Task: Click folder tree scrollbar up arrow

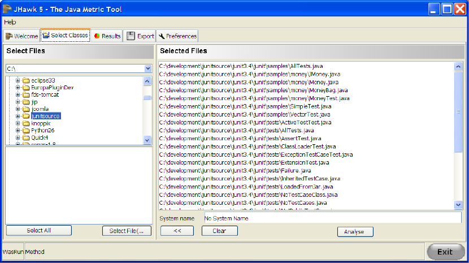Action: [x=147, y=81]
